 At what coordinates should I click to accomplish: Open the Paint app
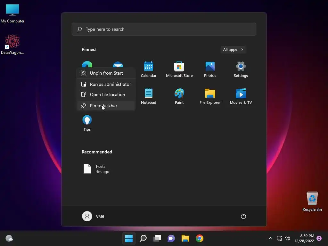tap(179, 96)
